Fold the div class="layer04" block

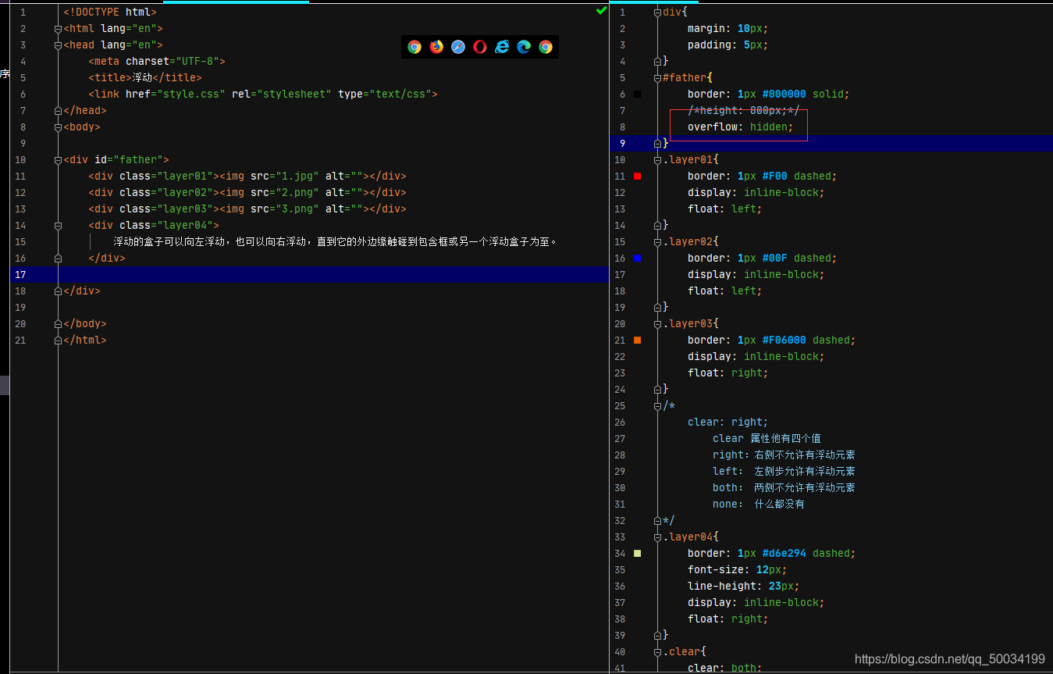pos(59,226)
